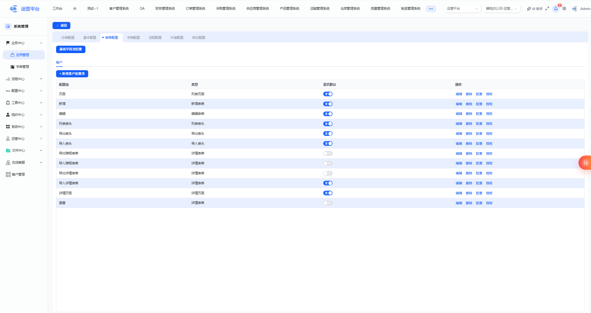This screenshot has width=591, height=313.
Task: Click the 是否默认 column header
Action: (x=330, y=85)
